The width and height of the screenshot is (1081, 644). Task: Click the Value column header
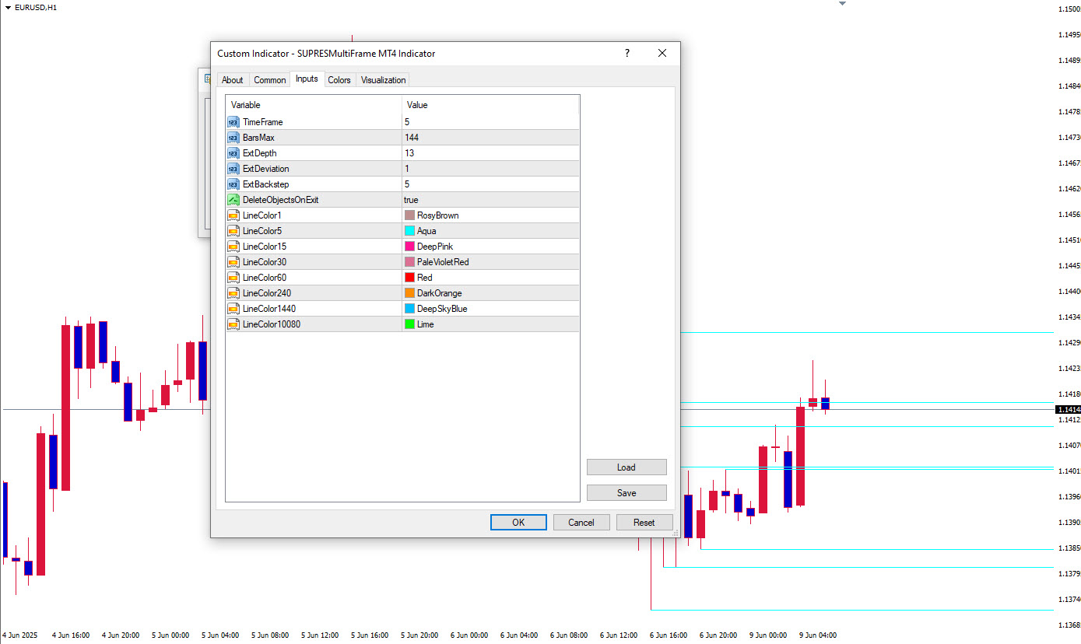click(490, 105)
